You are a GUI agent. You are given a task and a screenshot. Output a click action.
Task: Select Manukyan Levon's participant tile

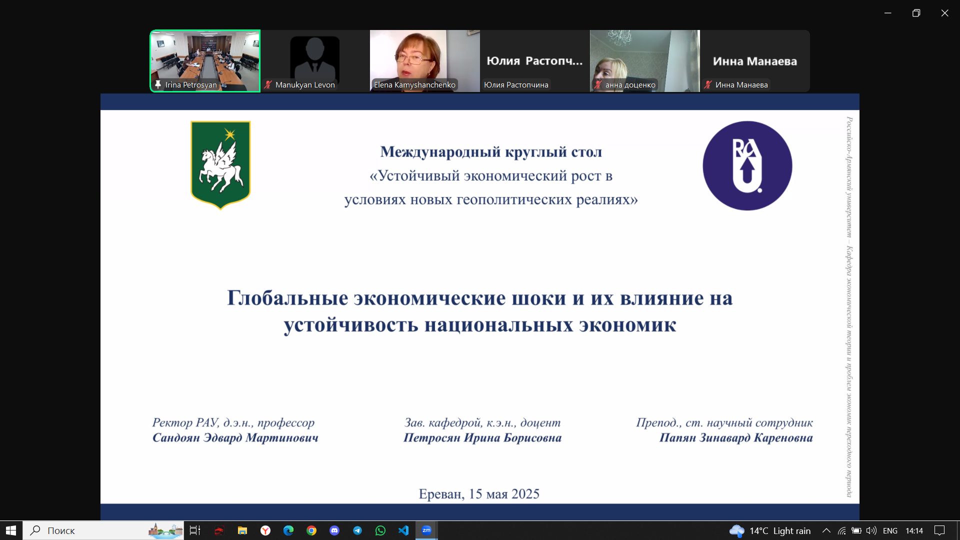point(315,57)
